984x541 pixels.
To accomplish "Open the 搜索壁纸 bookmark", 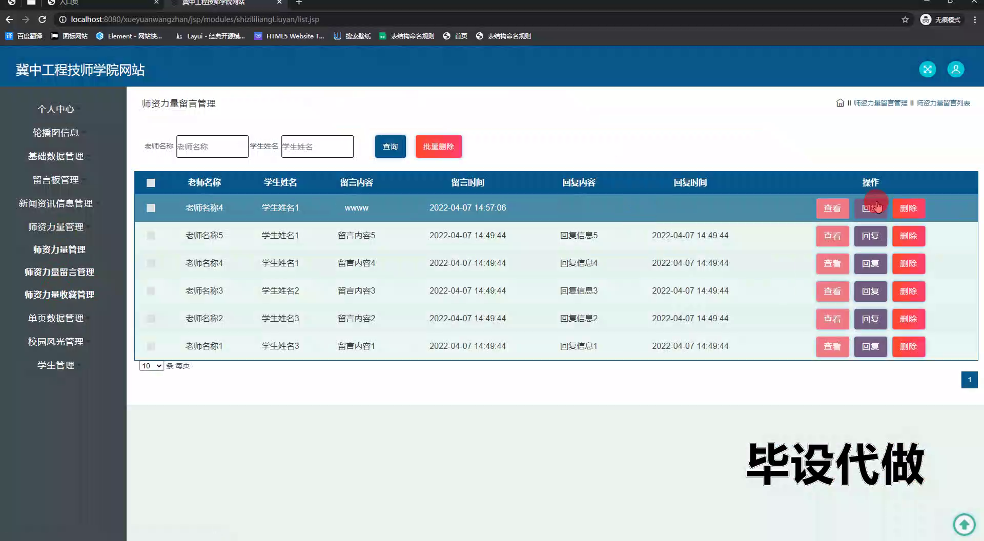I will point(352,36).
